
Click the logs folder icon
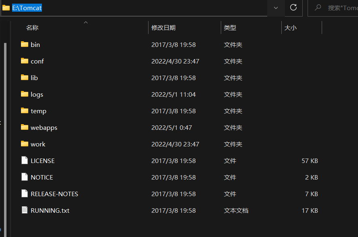pyautogui.click(x=25, y=94)
